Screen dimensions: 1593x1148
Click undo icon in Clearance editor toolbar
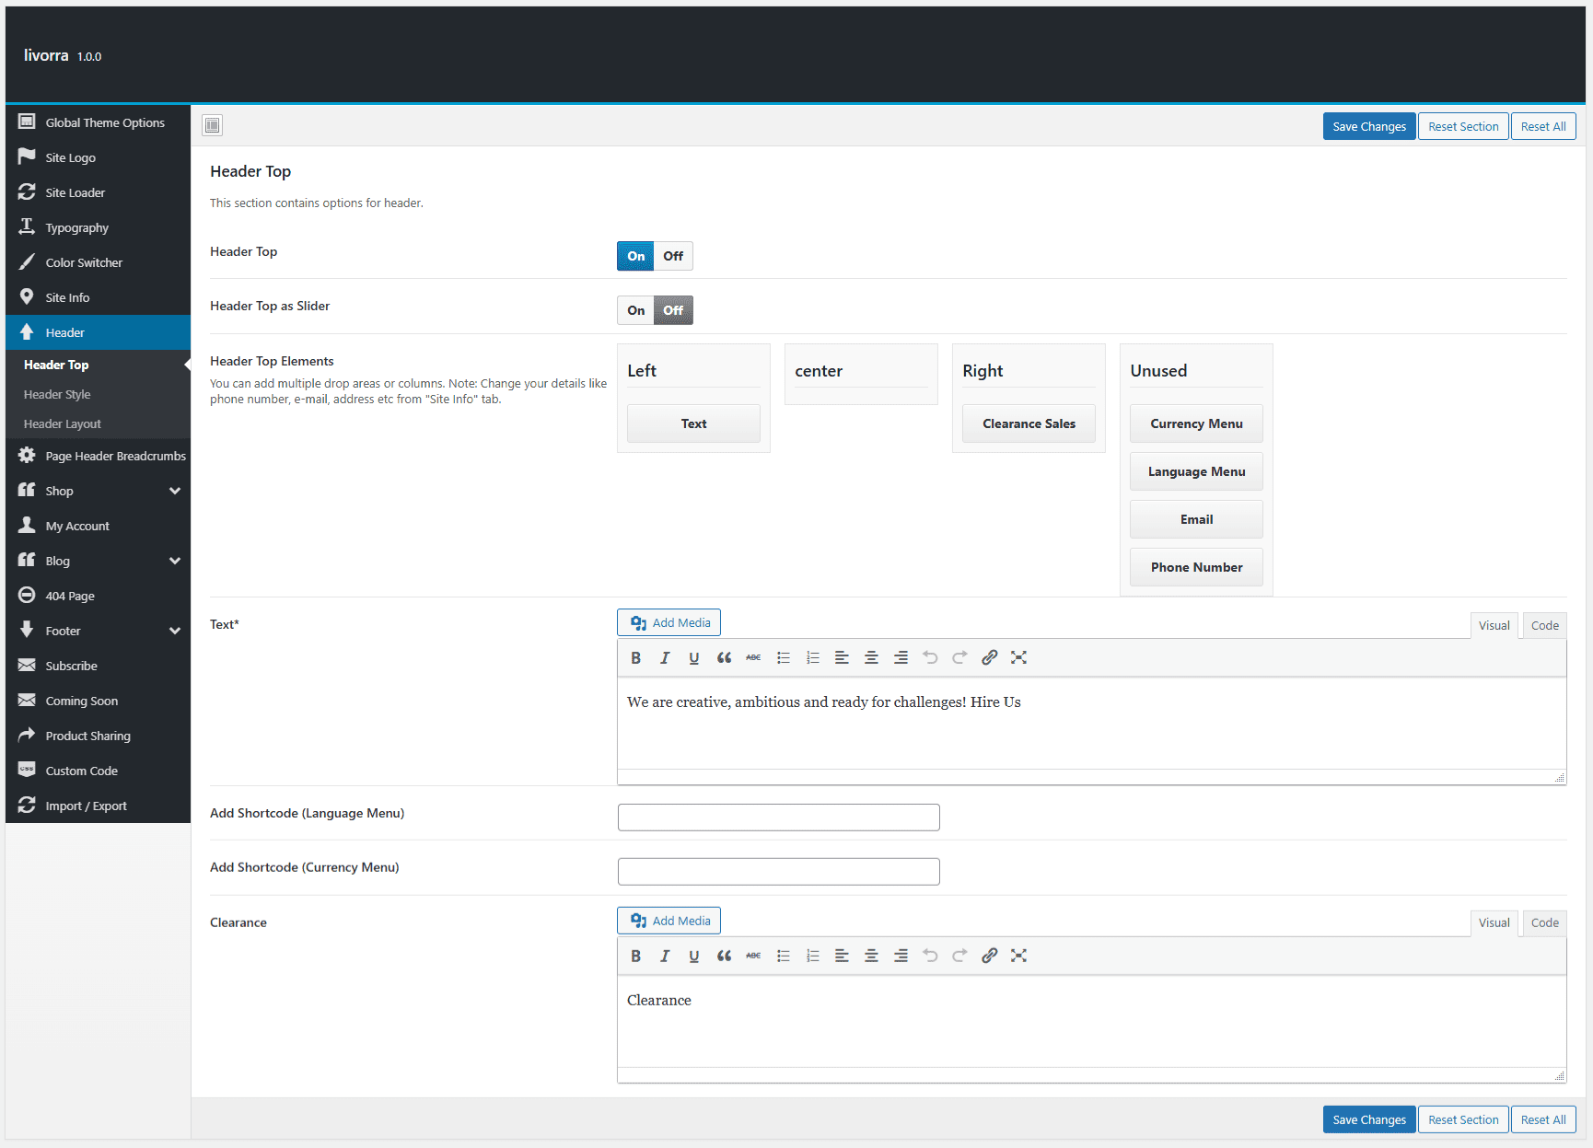[930, 956]
